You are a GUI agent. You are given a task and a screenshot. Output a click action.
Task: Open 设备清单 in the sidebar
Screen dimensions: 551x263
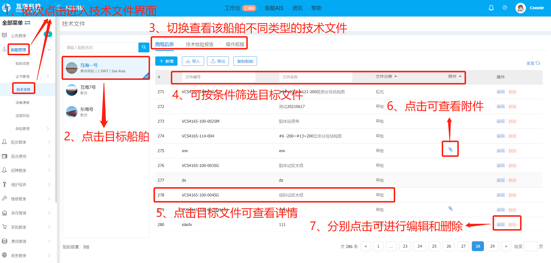click(23, 102)
